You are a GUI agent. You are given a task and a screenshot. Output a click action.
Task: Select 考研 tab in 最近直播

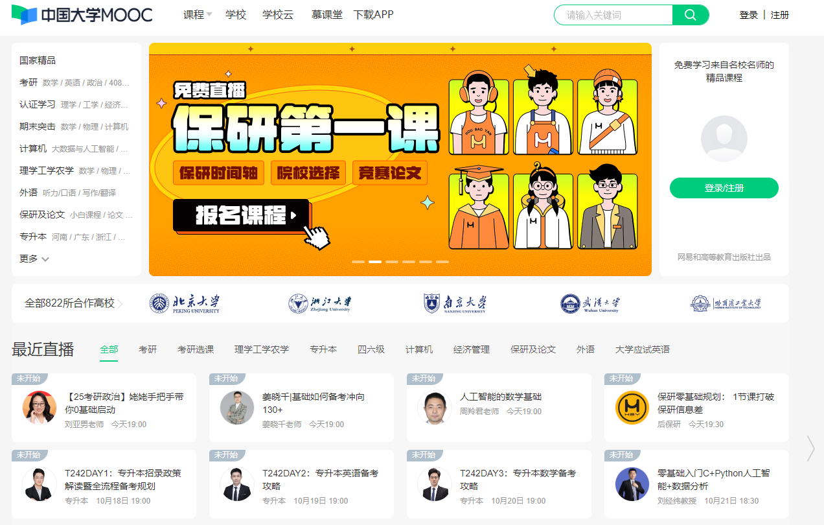coord(148,349)
